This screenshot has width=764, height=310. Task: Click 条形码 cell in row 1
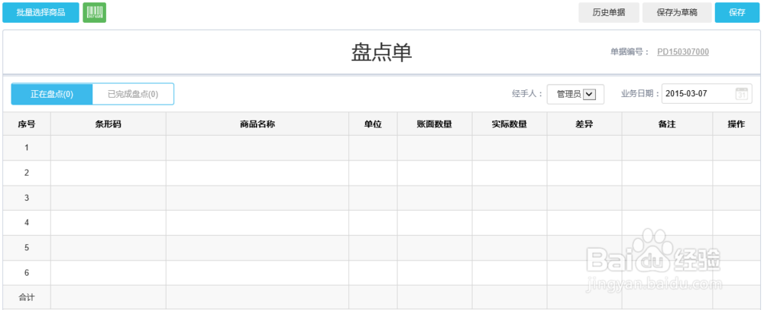point(108,148)
